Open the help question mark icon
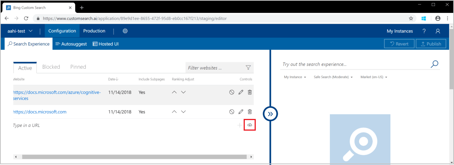The image size is (454, 165). 424,31
